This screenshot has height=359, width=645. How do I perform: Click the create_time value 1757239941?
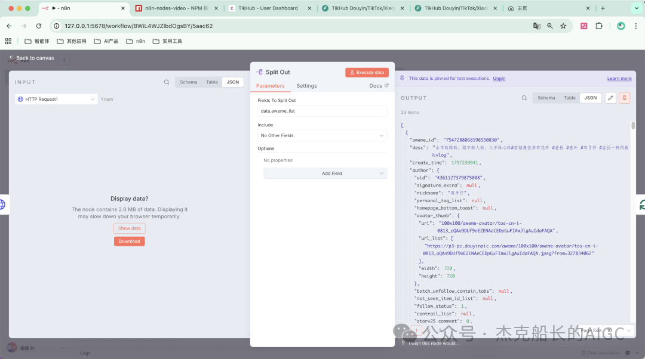pyautogui.click(x=465, y=163)
